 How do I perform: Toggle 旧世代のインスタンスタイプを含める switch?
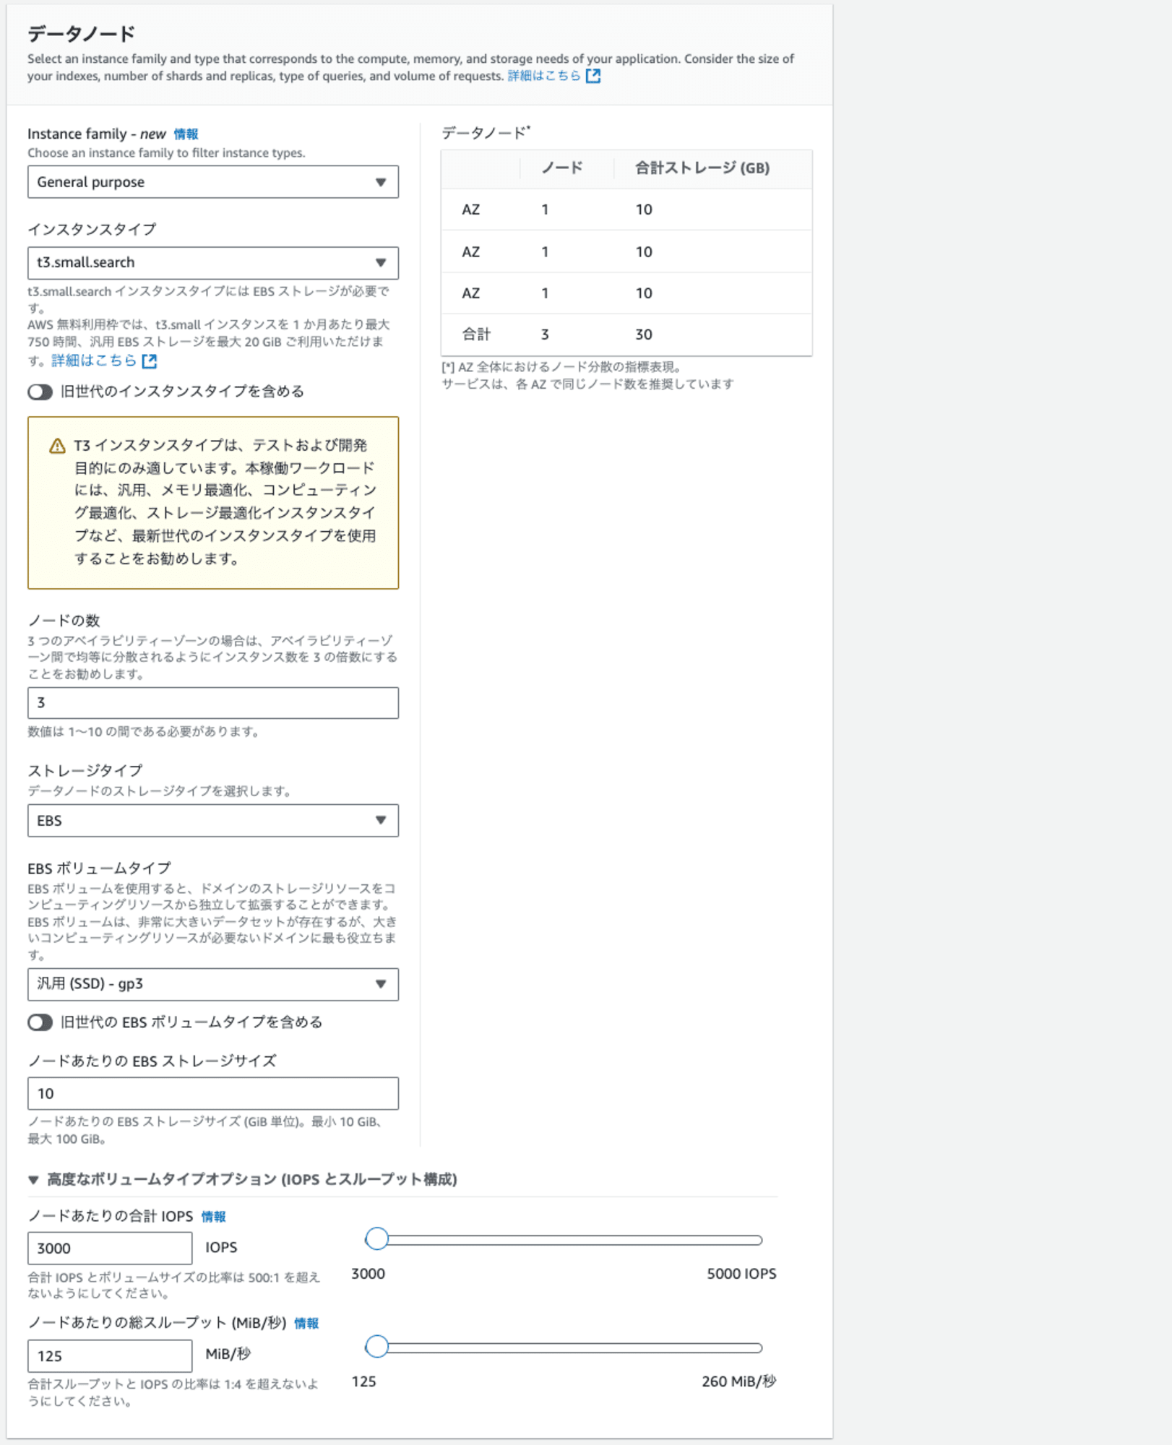coord(40,392)
